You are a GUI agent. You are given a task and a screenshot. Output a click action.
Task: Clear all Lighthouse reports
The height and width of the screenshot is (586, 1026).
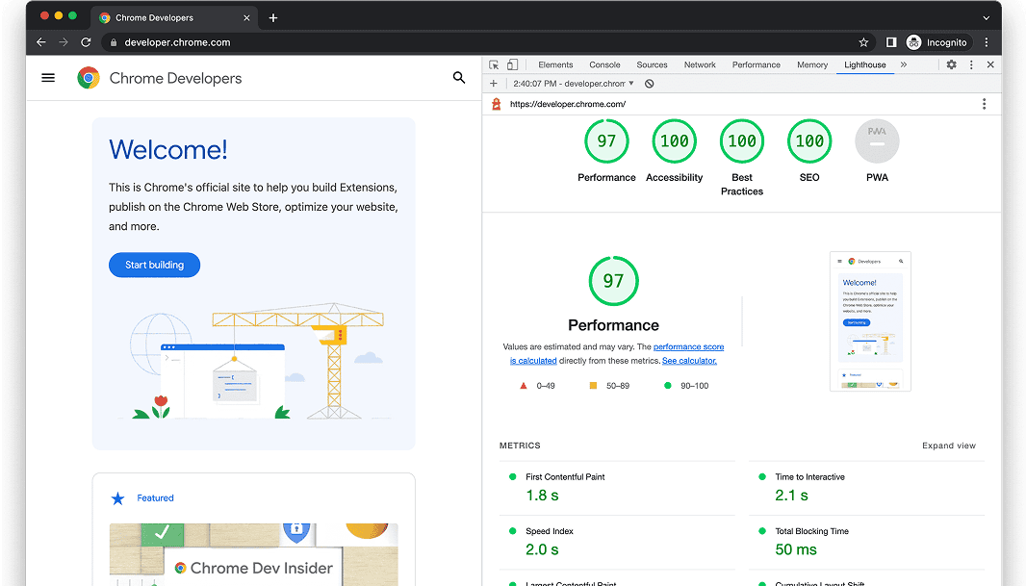tap(649, 84)
